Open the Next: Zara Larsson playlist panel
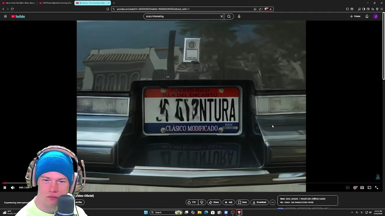385x216 pixels. pyautogui.click(x=308, y=200)
